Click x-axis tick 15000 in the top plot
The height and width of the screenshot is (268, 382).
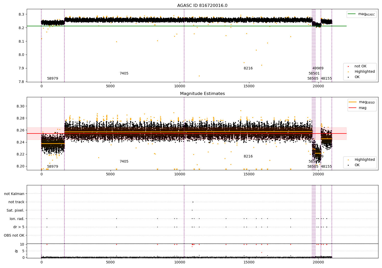coord(249,86)
